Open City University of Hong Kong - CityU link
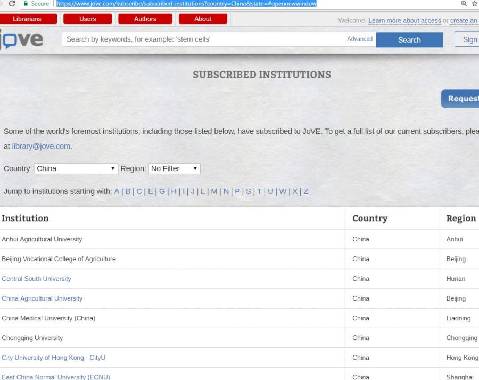479x380 pixels. pos(53,358)
